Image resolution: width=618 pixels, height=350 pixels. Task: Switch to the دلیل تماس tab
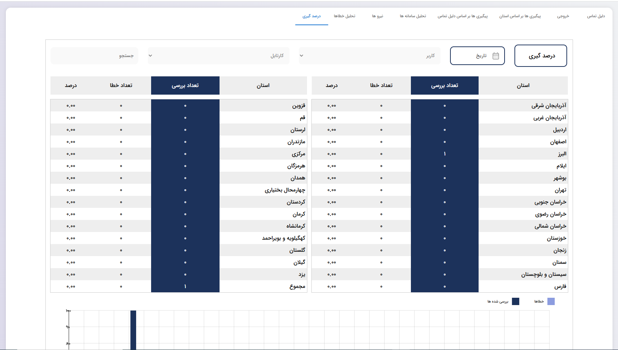point(596,16)
